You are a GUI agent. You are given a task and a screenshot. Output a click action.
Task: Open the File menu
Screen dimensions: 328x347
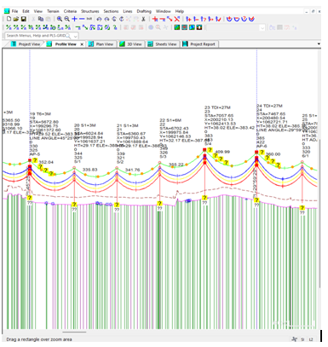(14, 11)
